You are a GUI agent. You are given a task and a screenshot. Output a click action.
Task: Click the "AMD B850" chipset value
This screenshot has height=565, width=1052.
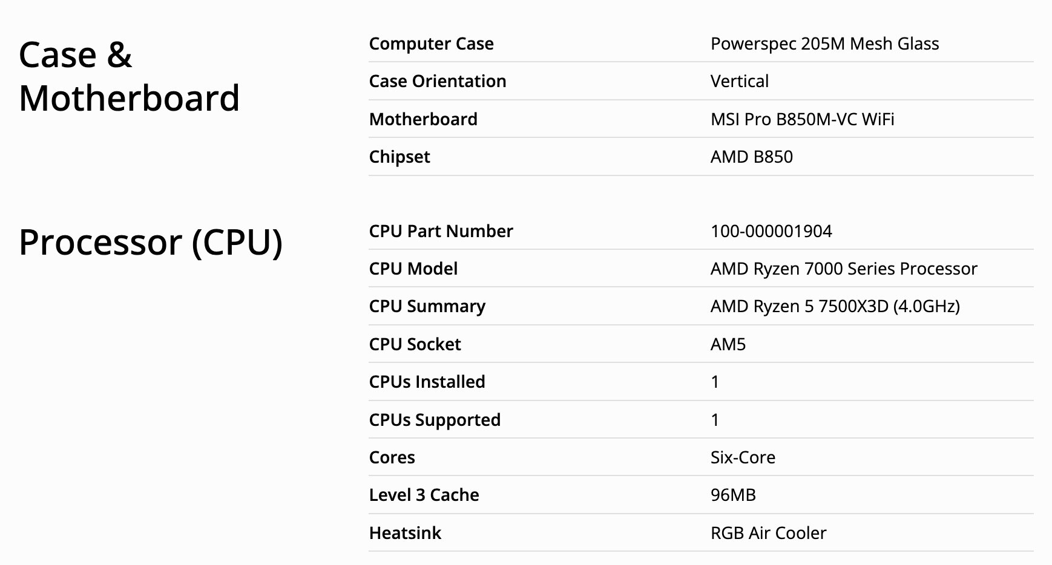[751, 157]
